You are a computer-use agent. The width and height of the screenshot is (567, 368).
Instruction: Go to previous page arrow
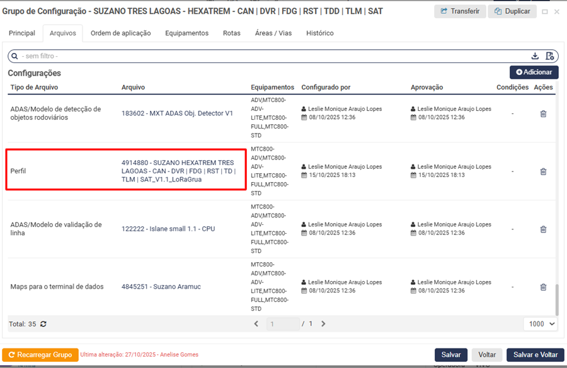click(x=256, y=324)
